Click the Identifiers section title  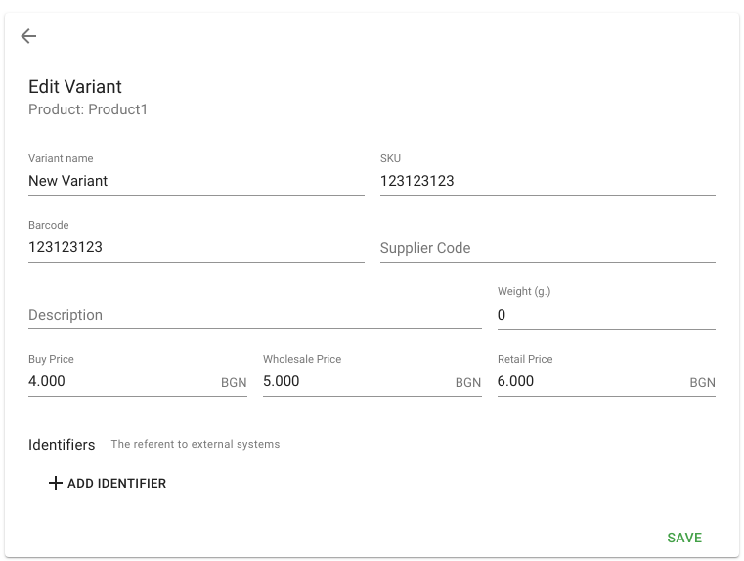[x=62, y=445]
